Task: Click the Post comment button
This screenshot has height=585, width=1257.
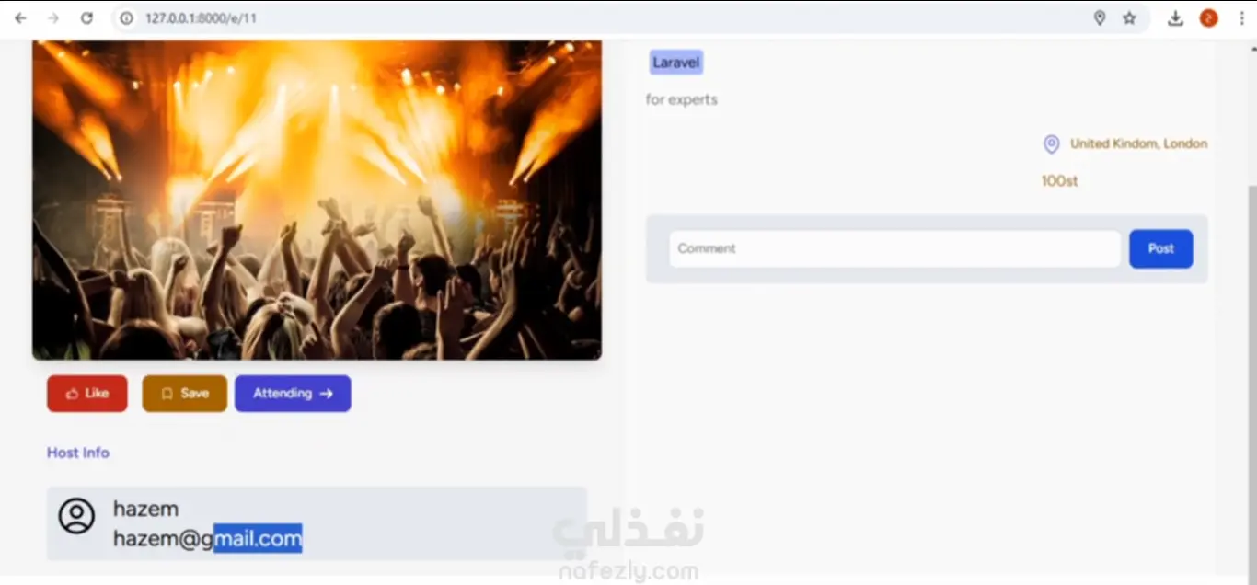Action: (1160, 249)
